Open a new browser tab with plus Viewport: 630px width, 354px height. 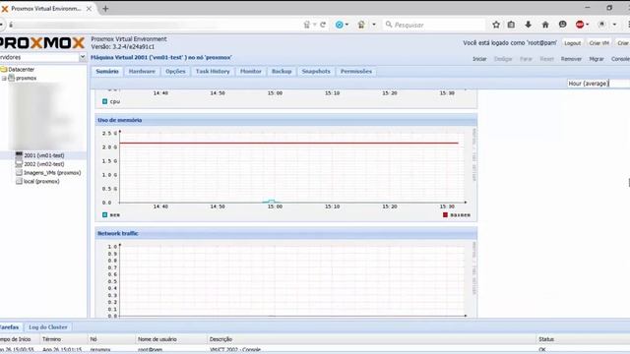point(105,9)
